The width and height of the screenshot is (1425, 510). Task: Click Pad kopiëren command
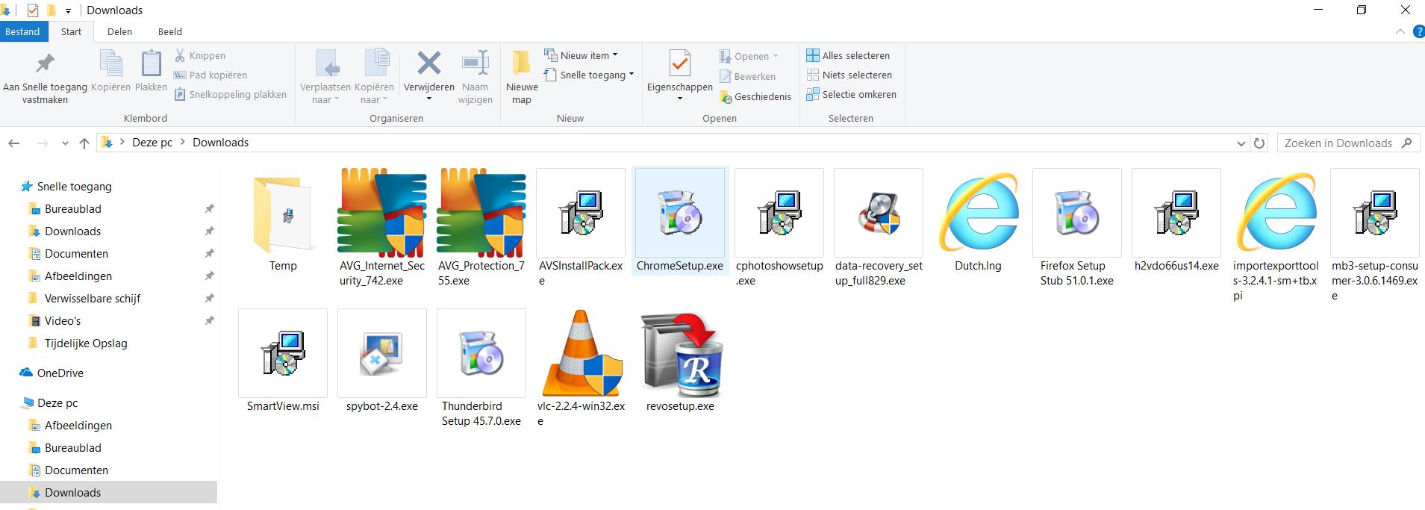tap(210, 75)
